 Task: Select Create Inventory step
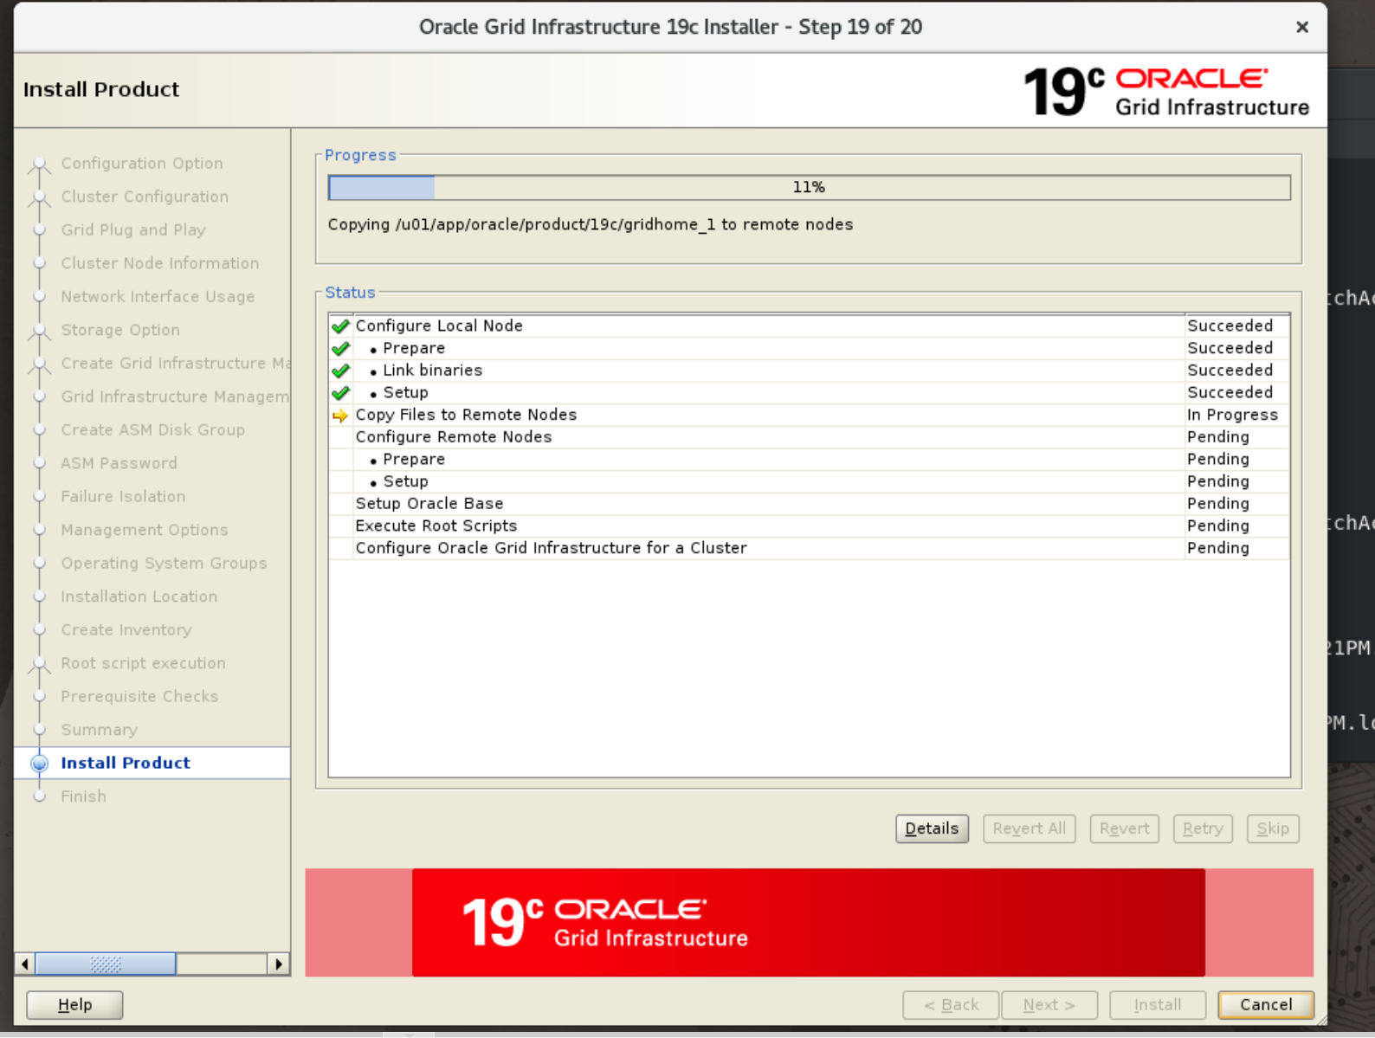(x=126, y=630)
